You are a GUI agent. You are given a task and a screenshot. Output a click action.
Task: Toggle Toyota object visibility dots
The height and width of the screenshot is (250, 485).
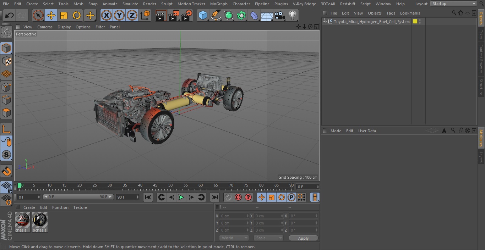pyautogui.click(x=420, y=21)
